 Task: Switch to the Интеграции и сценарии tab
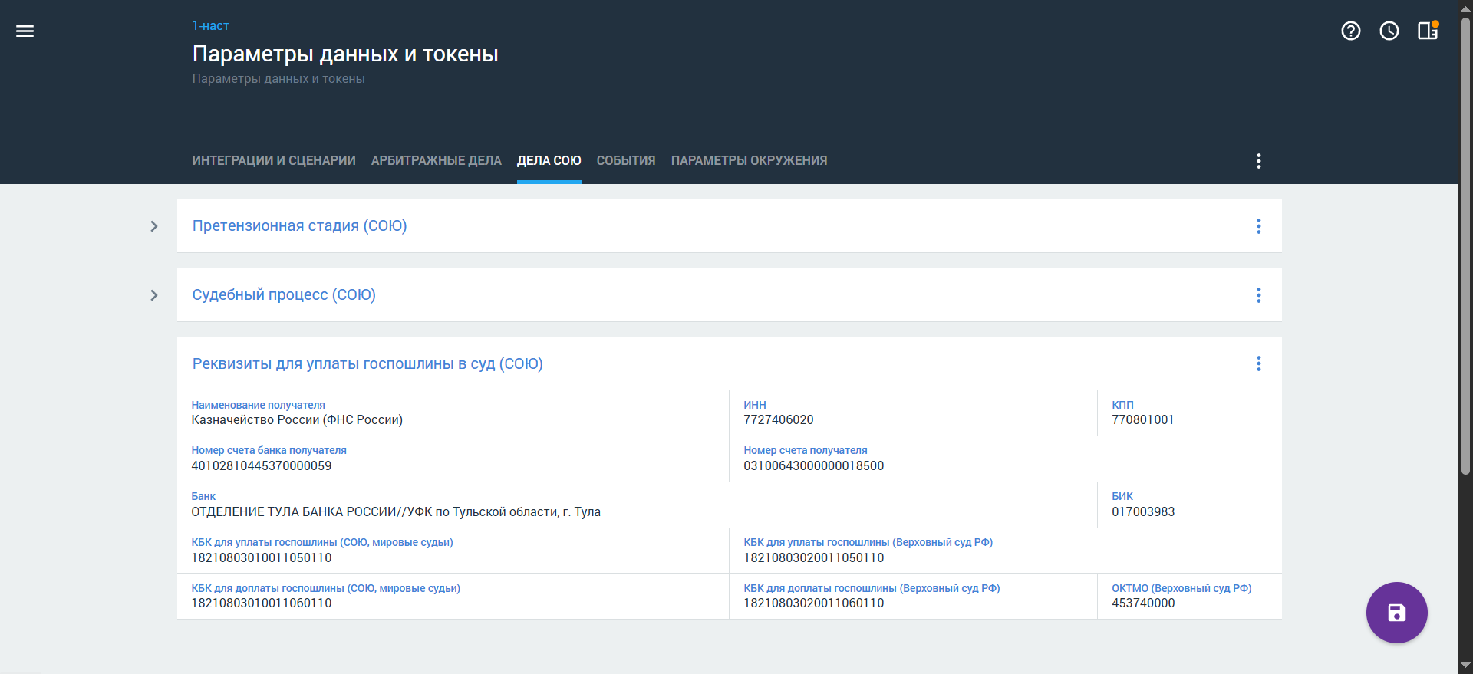pyautogui.click(x=274, y=161)
